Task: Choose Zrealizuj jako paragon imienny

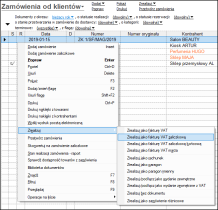Action: [x=166, y=171]
